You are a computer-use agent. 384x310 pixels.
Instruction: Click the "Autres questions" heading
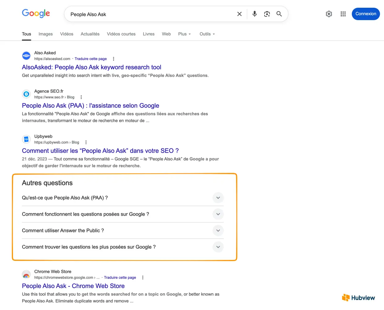47,183
